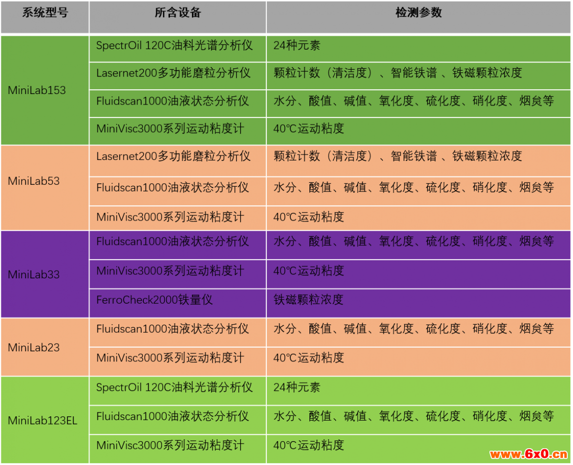Click MiniVisc3000系列运动粘度计 in MiniLab123EL group

click(178, 449)
